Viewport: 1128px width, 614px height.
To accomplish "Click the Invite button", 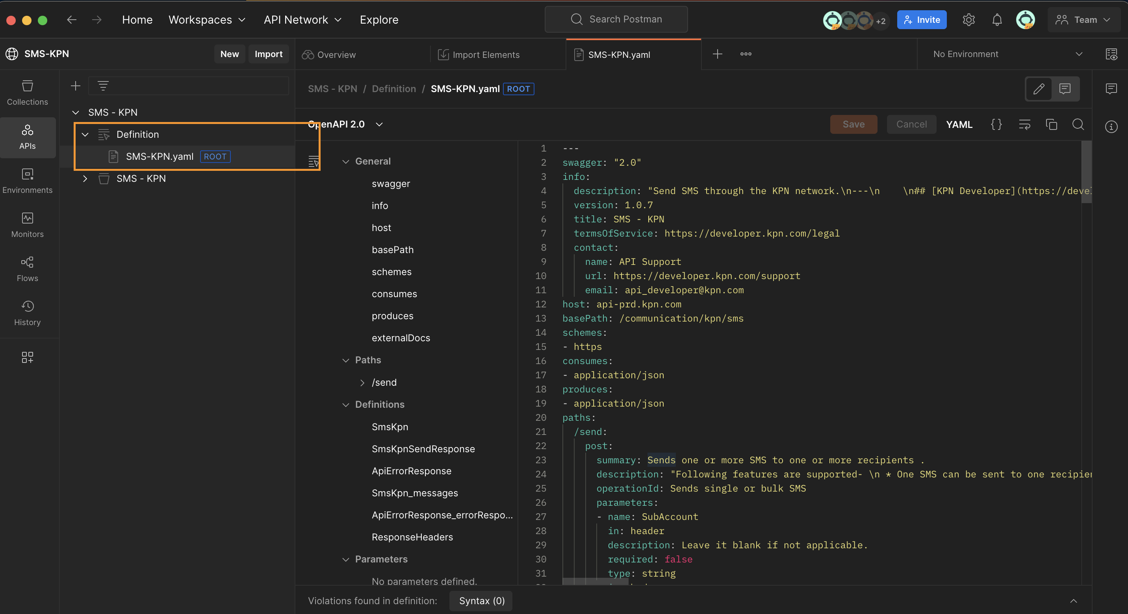I will pos(921,20).
